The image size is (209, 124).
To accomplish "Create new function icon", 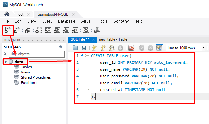I will point(75,30).
